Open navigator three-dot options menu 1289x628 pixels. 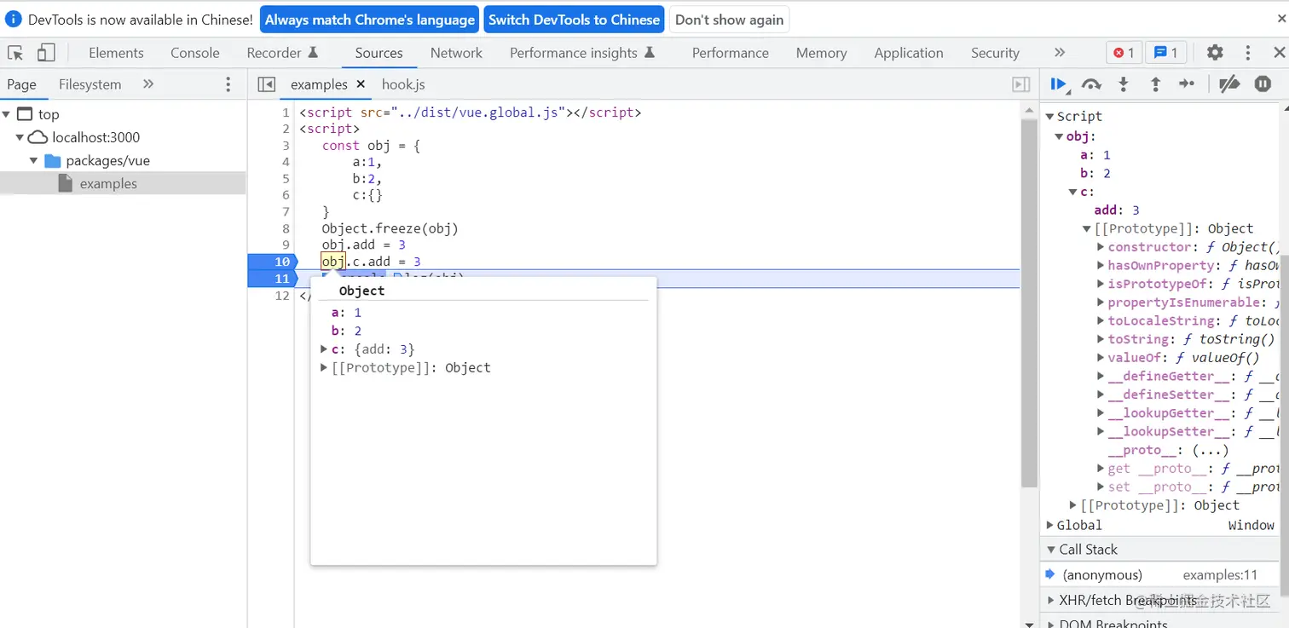click(x=228, y=84)
